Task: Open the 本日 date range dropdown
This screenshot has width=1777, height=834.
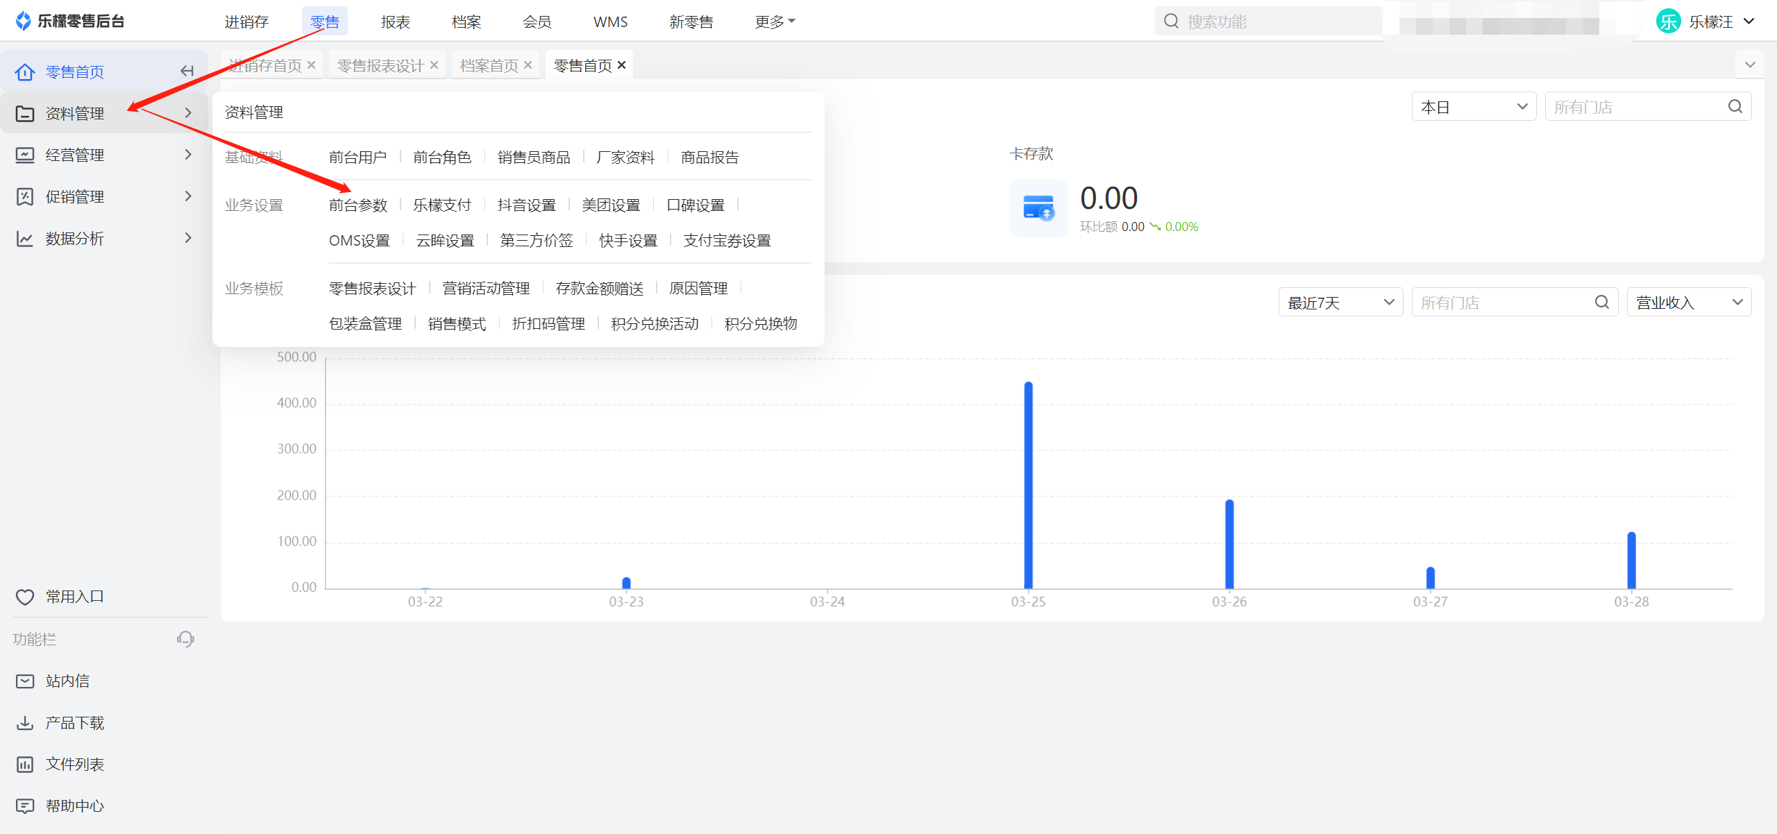Action: (x=1474, y=107)
